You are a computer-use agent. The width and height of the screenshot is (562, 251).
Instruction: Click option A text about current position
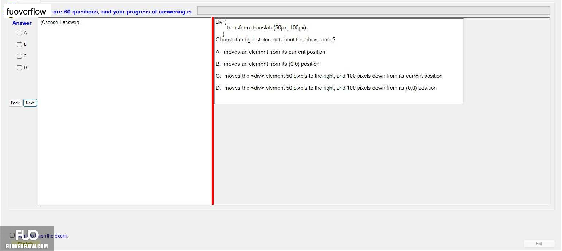270,52
